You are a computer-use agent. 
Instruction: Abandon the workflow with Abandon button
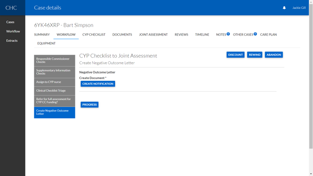tap(273, 55)
